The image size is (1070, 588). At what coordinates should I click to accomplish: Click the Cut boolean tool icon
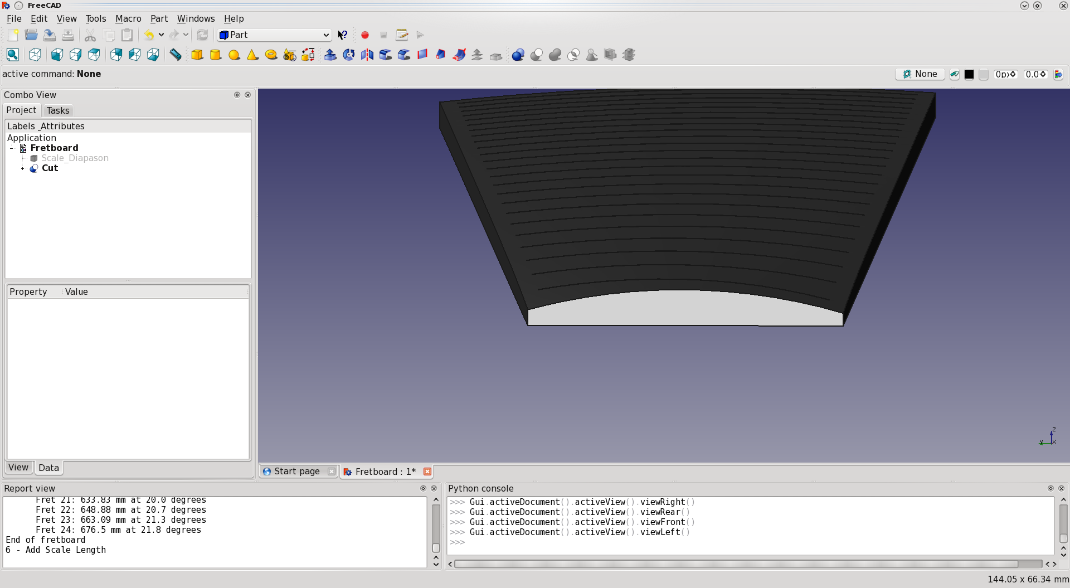(x=536, y=55)
